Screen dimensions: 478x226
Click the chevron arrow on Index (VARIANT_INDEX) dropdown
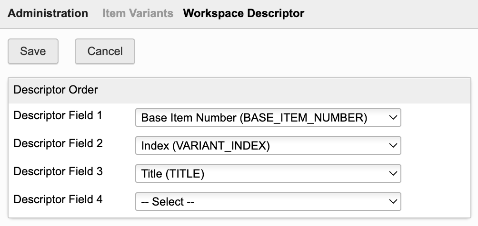coord(393,146)
